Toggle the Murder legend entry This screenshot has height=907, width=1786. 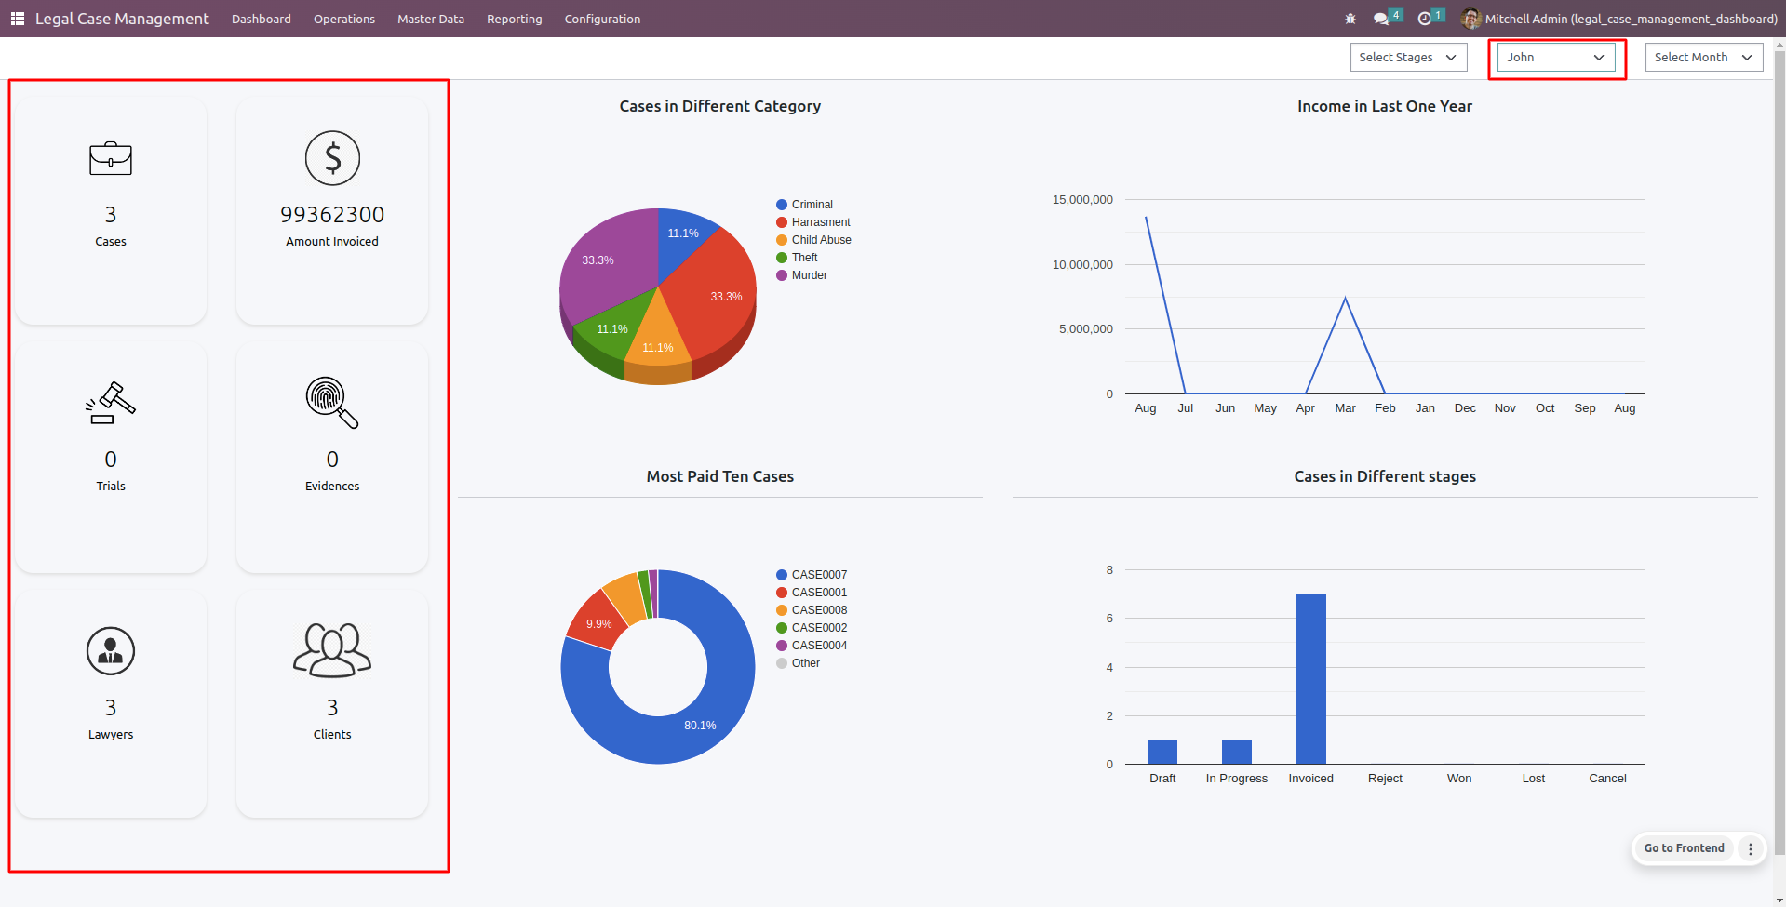tap(801, 275)
